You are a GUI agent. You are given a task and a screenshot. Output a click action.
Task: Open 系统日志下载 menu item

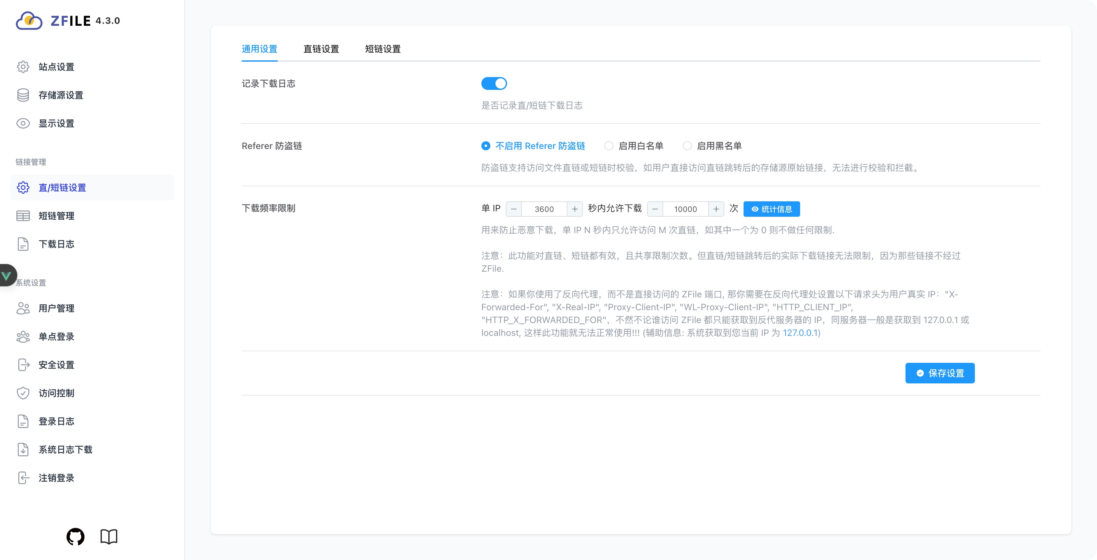92,449
